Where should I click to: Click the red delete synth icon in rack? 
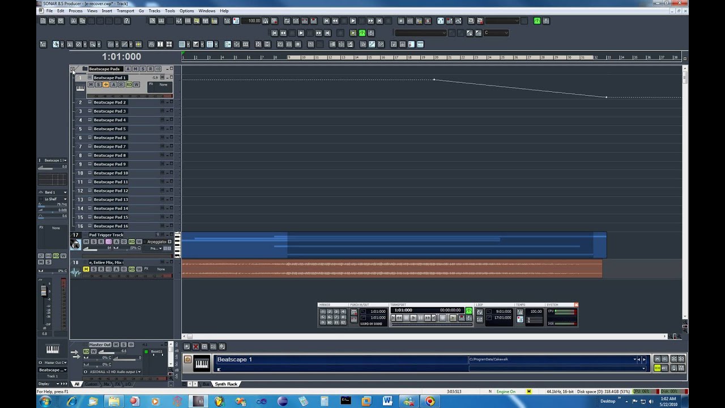click(195, 347)
